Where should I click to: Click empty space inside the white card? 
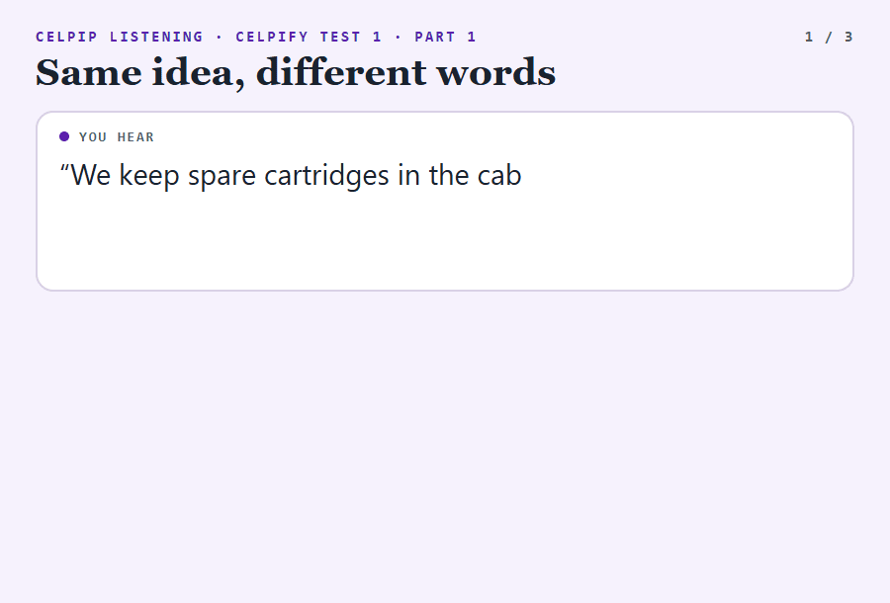tap(445, 244)
